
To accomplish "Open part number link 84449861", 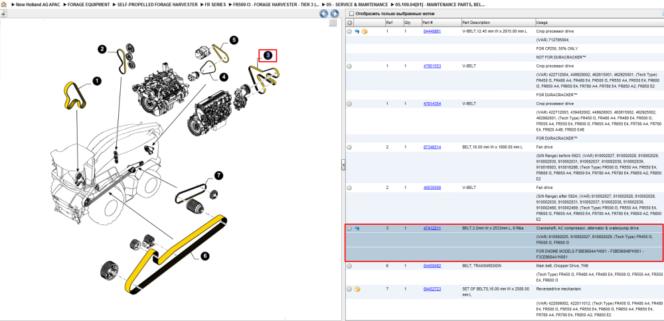I will pyautogui.click(x=432, y=31).
